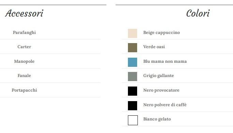This screenshot has width=233, height=133.
Task: Click the Accessori section heading
Action: click(x=24, y=13)
